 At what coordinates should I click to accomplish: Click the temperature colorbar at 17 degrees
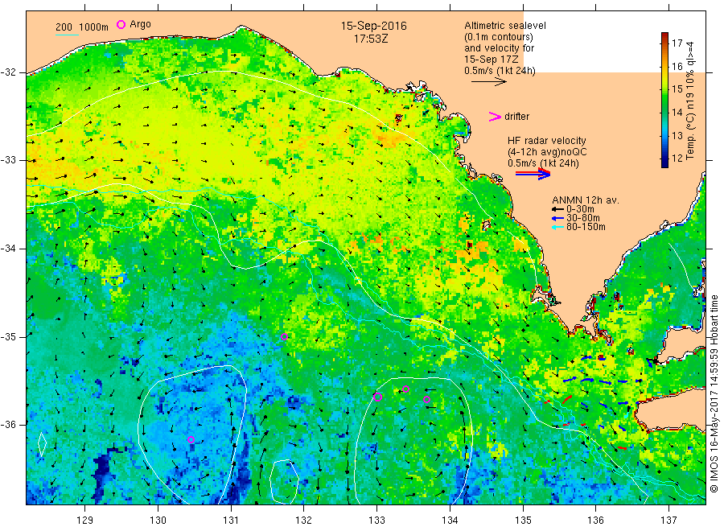point(665,43)
